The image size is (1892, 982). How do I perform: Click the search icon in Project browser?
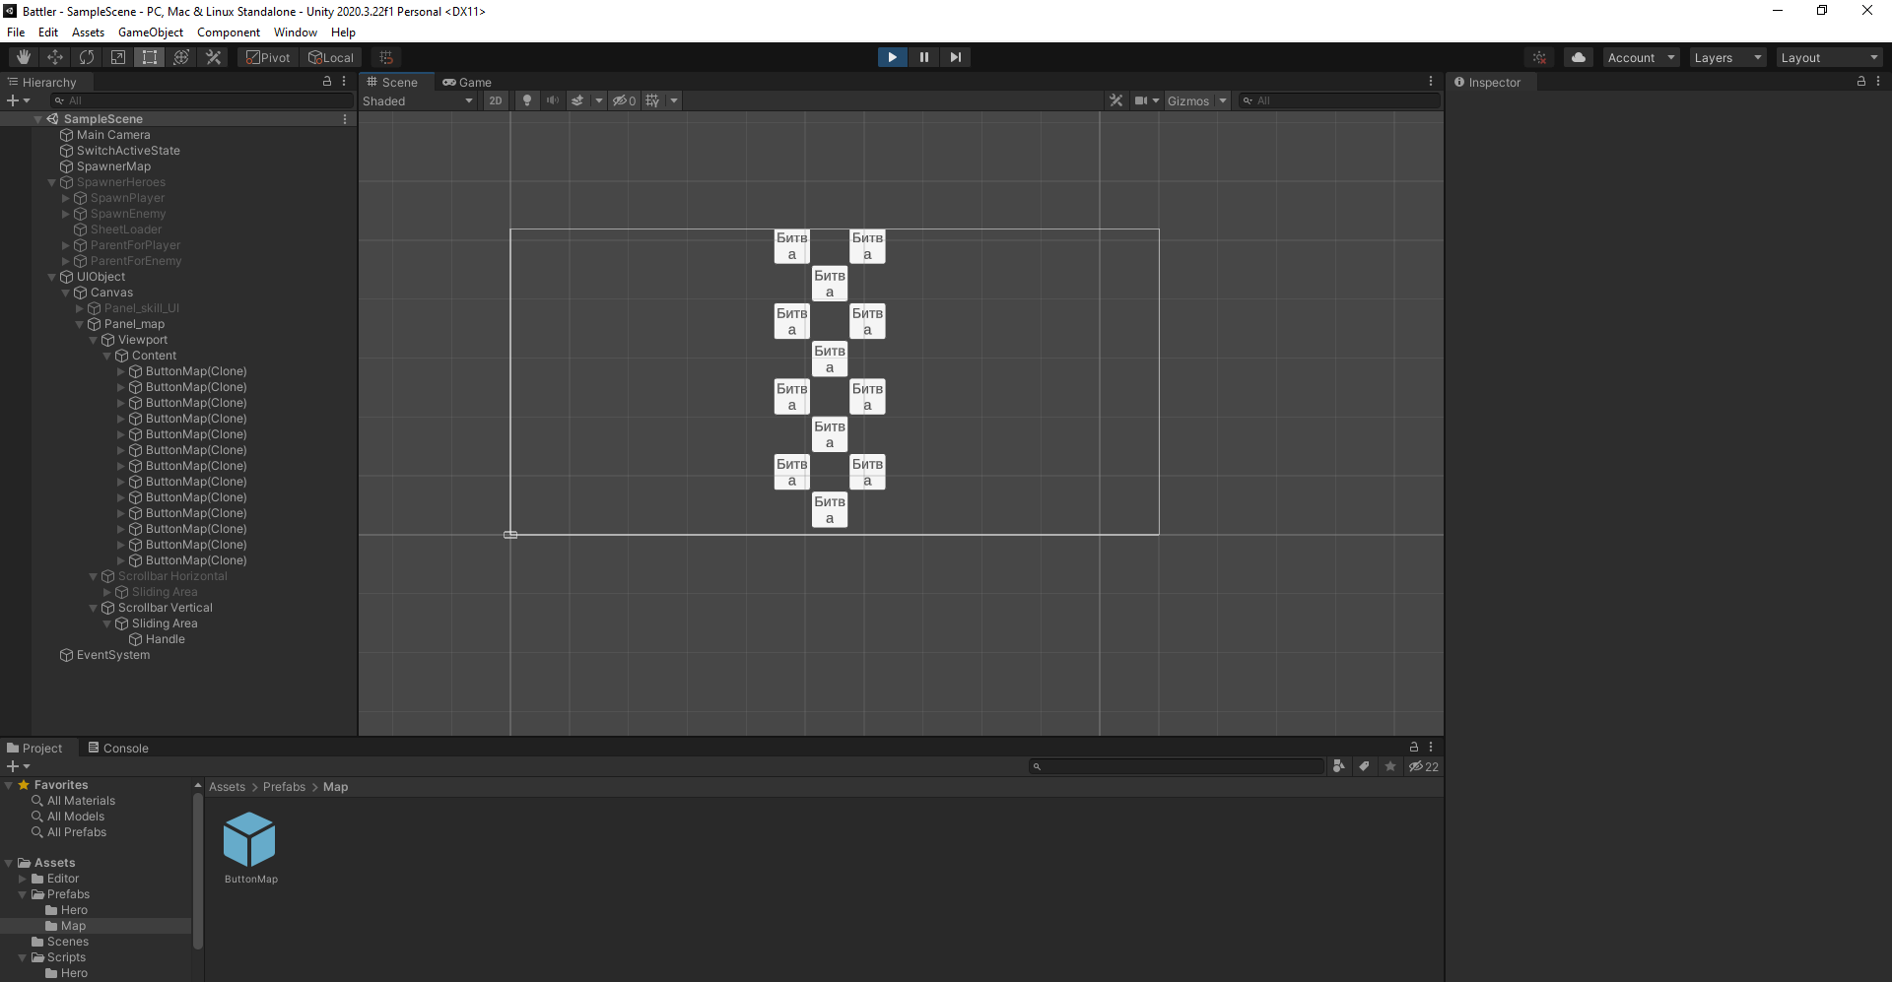point(1040,765)
